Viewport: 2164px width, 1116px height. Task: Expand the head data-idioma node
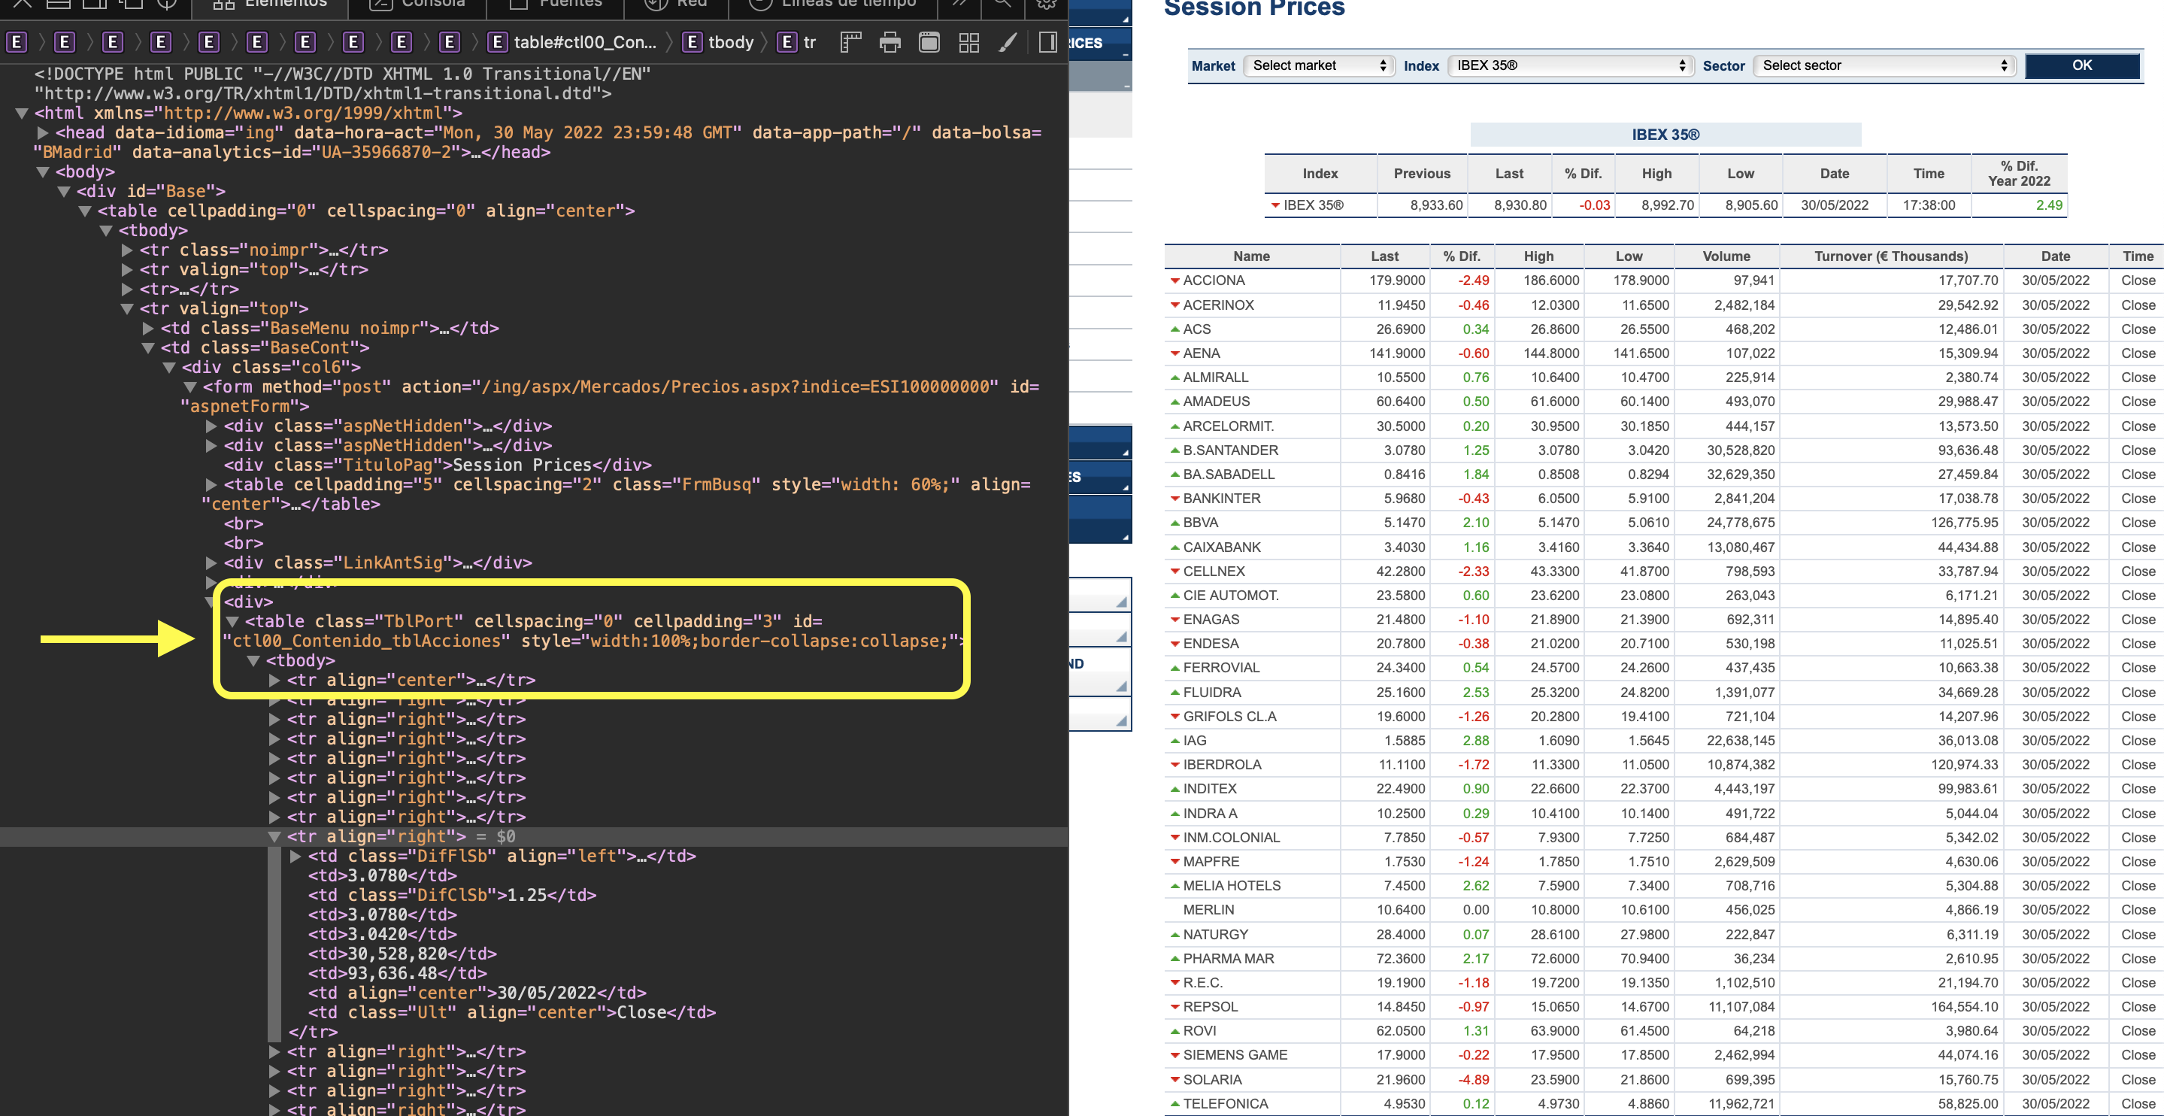[x=43, y=133]
